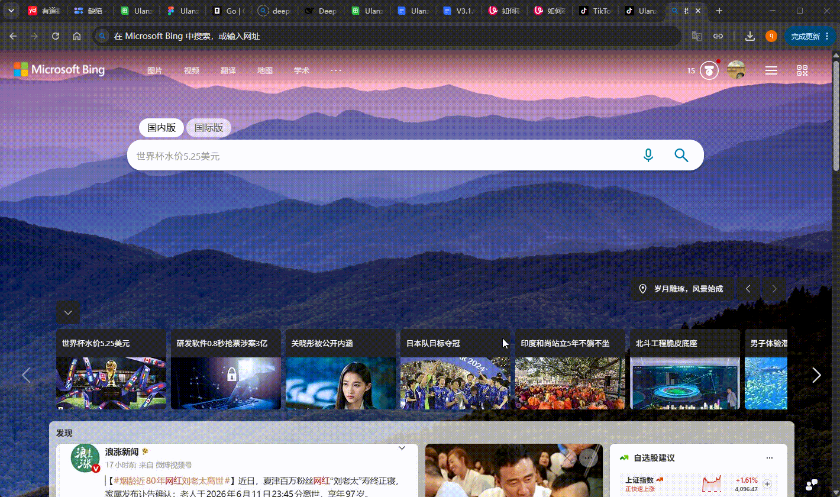Click the browser download icon
This screenshot has width=840, height=497.
pos(750,36)
